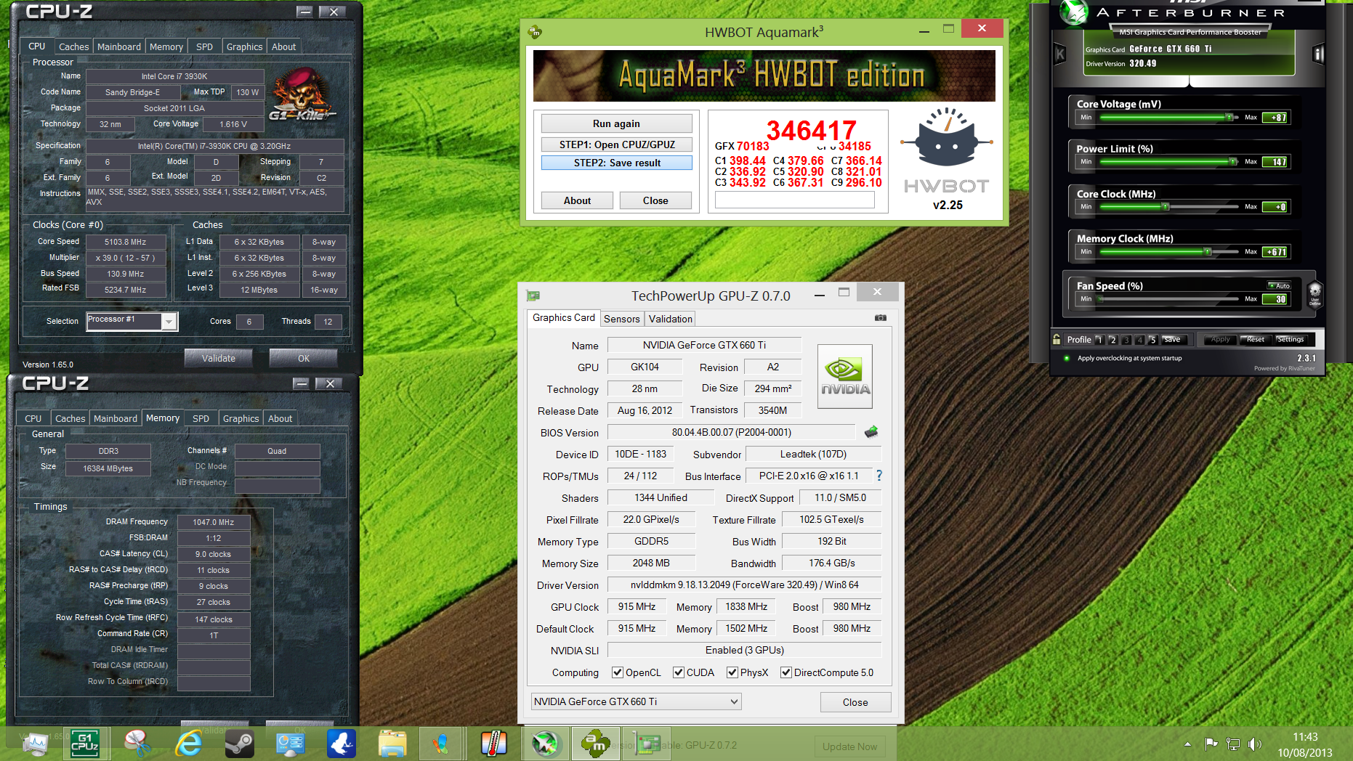
Task: Click the Core Clock slider
Action: point(1168,206)
